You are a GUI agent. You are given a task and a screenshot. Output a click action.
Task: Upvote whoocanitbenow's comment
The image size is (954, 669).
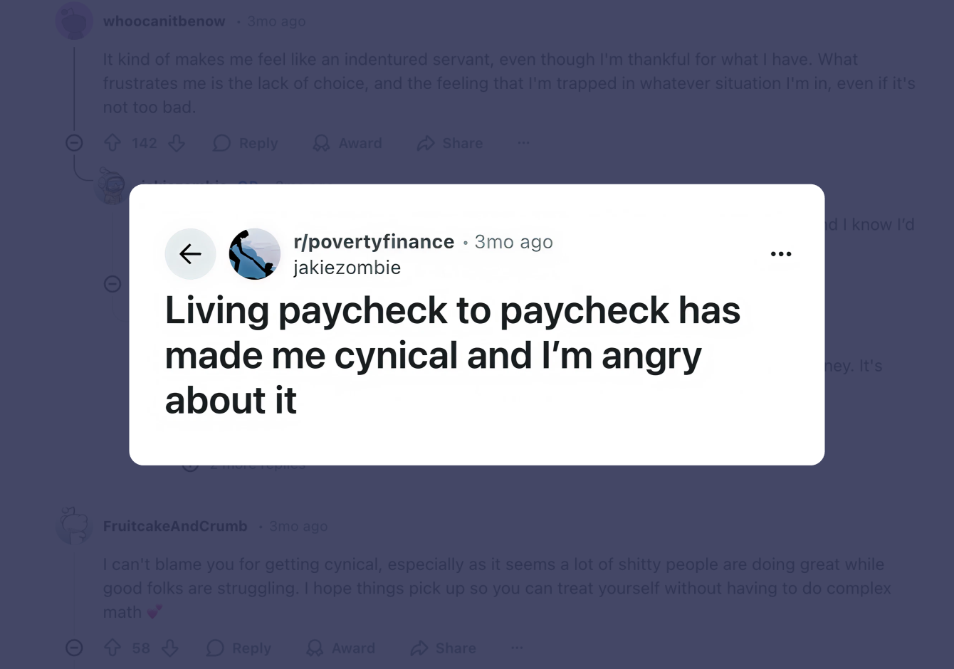point(112,143)
